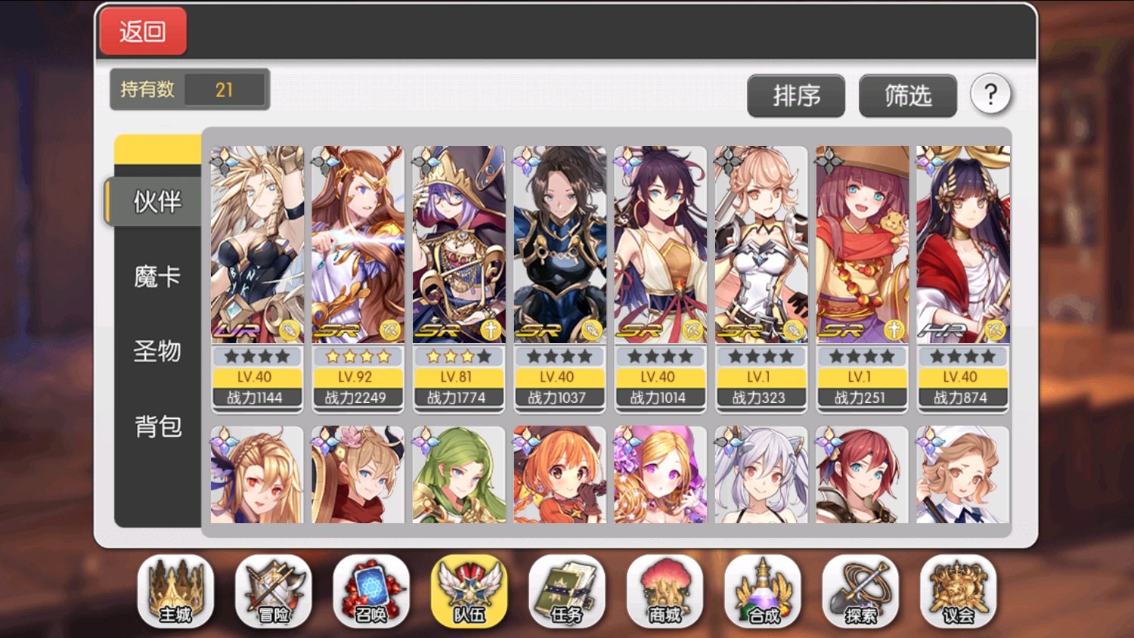The width and height of the screenshot is (1134, 638).
Task: Select the LV.92 character card 战力2249
Action: pos(358,280)
